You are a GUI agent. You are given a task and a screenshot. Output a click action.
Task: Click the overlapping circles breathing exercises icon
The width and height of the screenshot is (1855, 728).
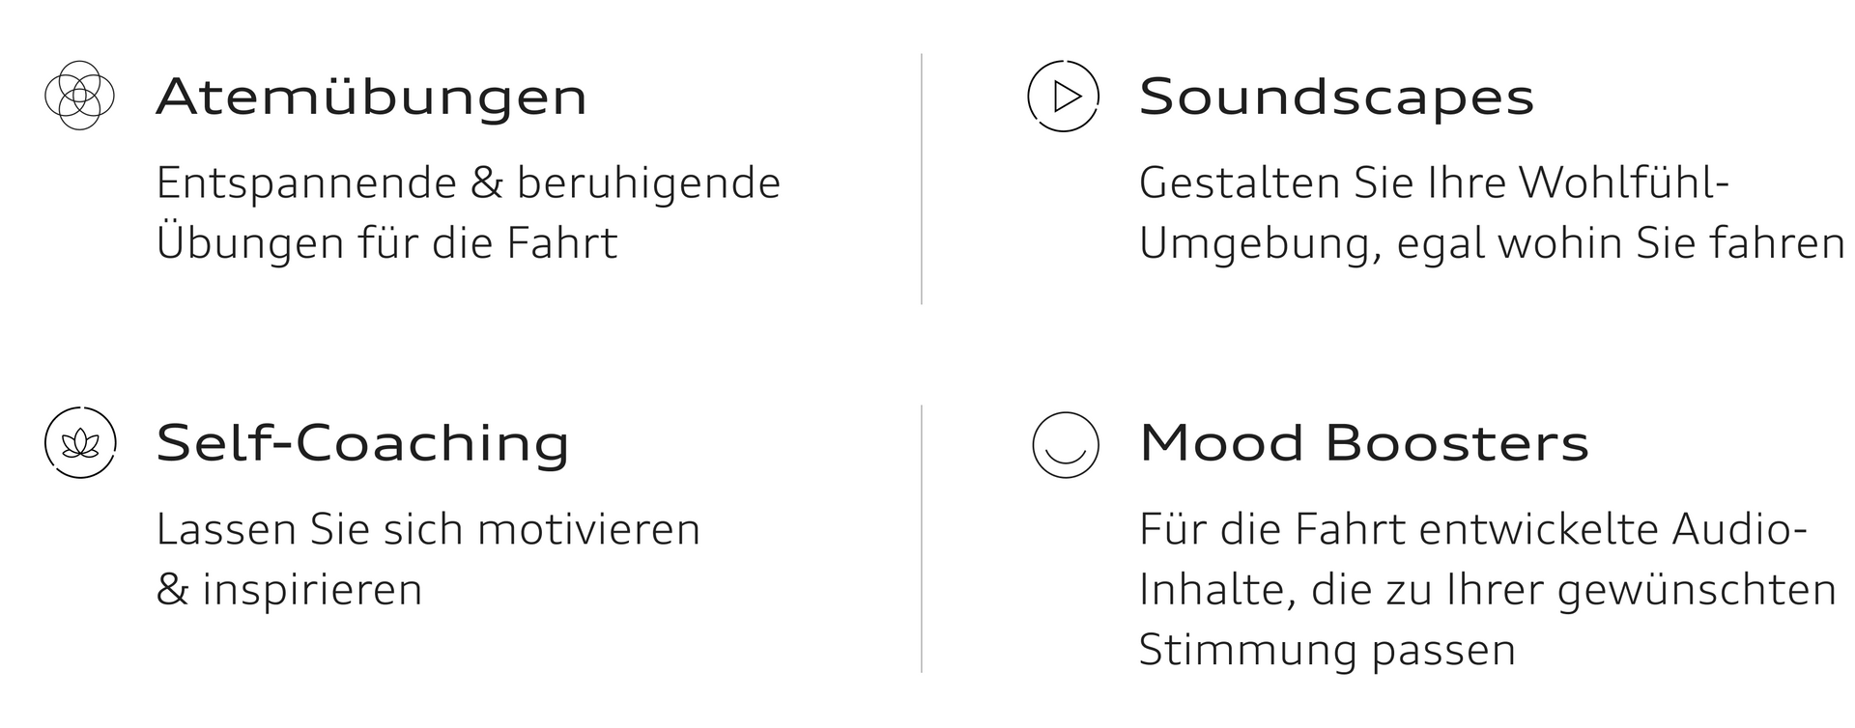[80, 96]
